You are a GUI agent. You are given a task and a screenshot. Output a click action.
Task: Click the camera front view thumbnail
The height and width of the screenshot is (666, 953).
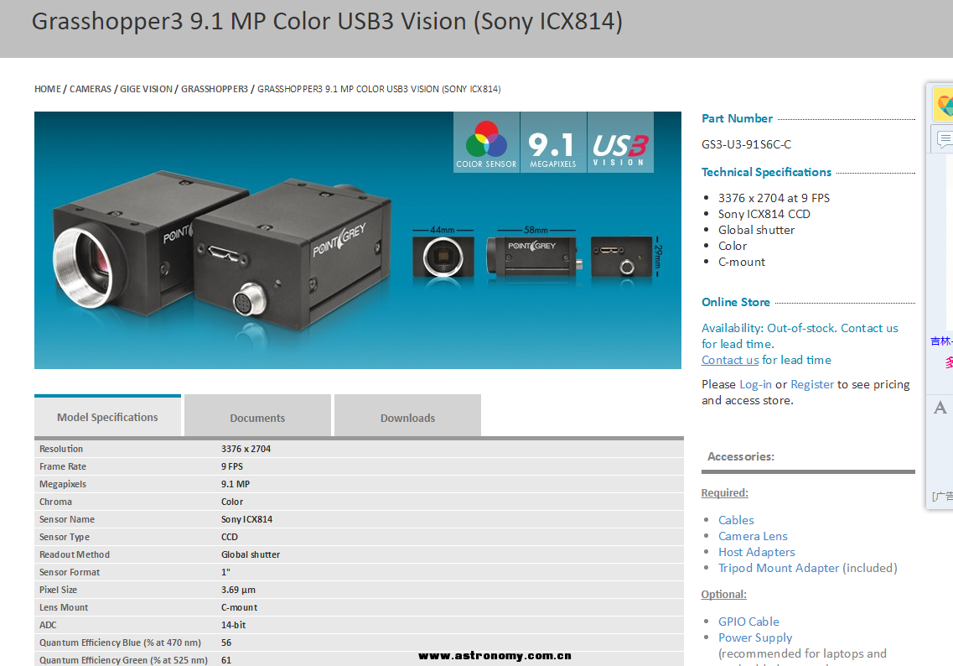pyautogui.click(x=443, y=257)
